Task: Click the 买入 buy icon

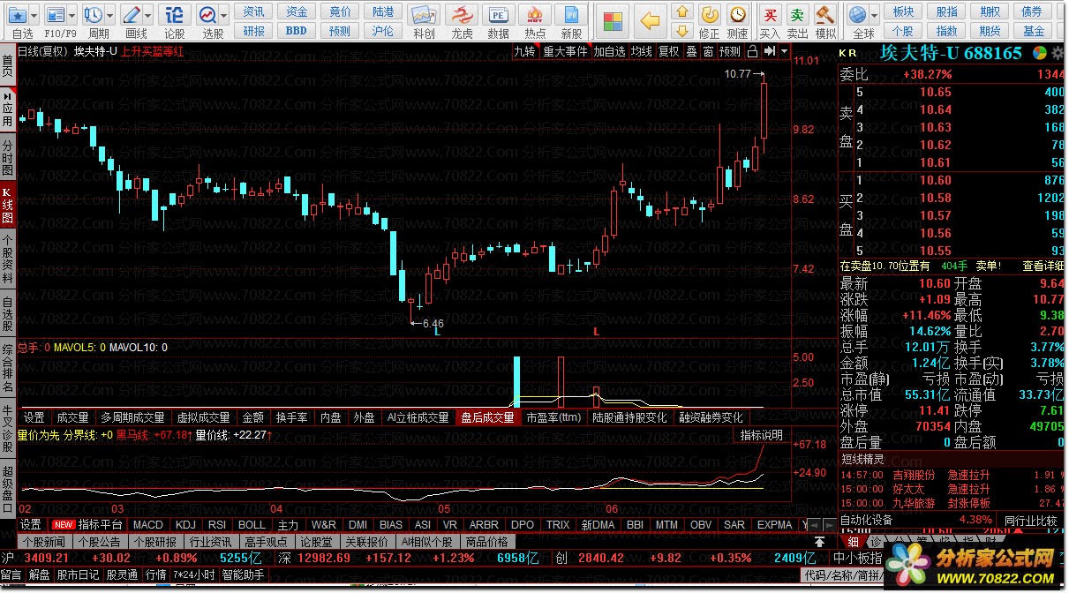Action: 771,15
